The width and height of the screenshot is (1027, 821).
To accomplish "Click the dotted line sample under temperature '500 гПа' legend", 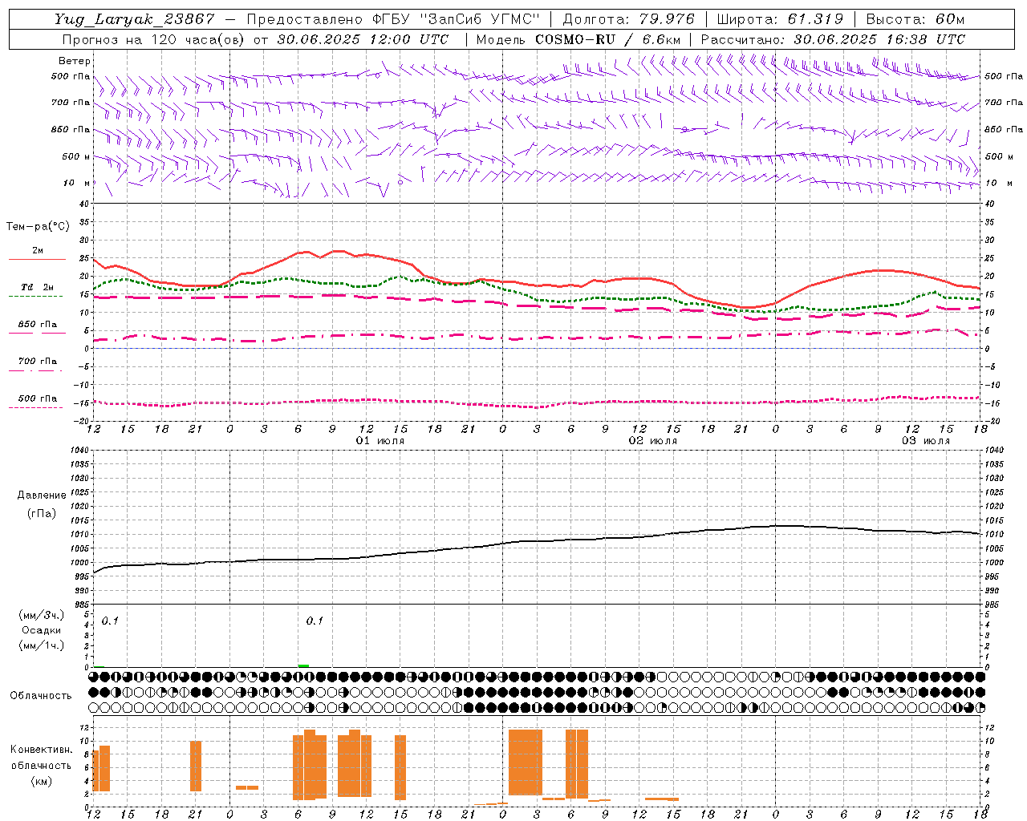I will coord(35,407).
